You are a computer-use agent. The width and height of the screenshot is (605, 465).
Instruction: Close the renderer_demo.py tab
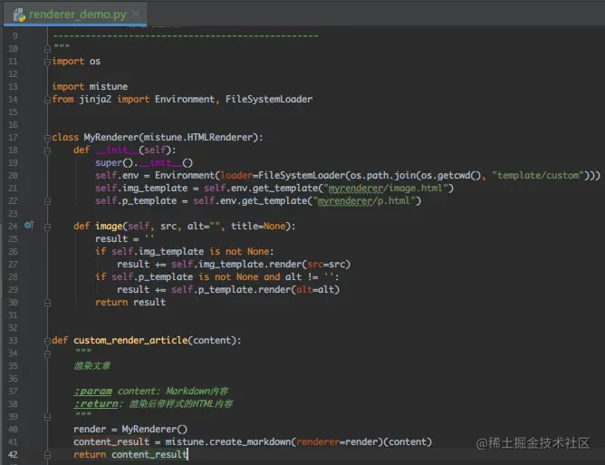click(x=136, y=14)
